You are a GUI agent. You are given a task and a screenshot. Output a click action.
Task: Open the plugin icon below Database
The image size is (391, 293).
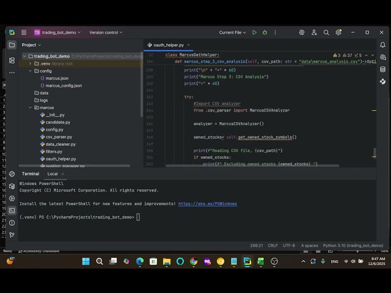pyautogui.click(x=383, y=81)
